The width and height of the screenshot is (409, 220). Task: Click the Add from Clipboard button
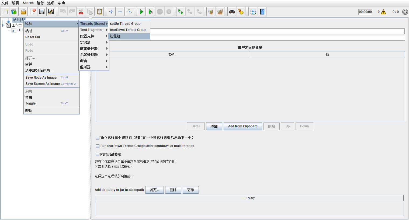pyautogui.click(x=242, y=126)
